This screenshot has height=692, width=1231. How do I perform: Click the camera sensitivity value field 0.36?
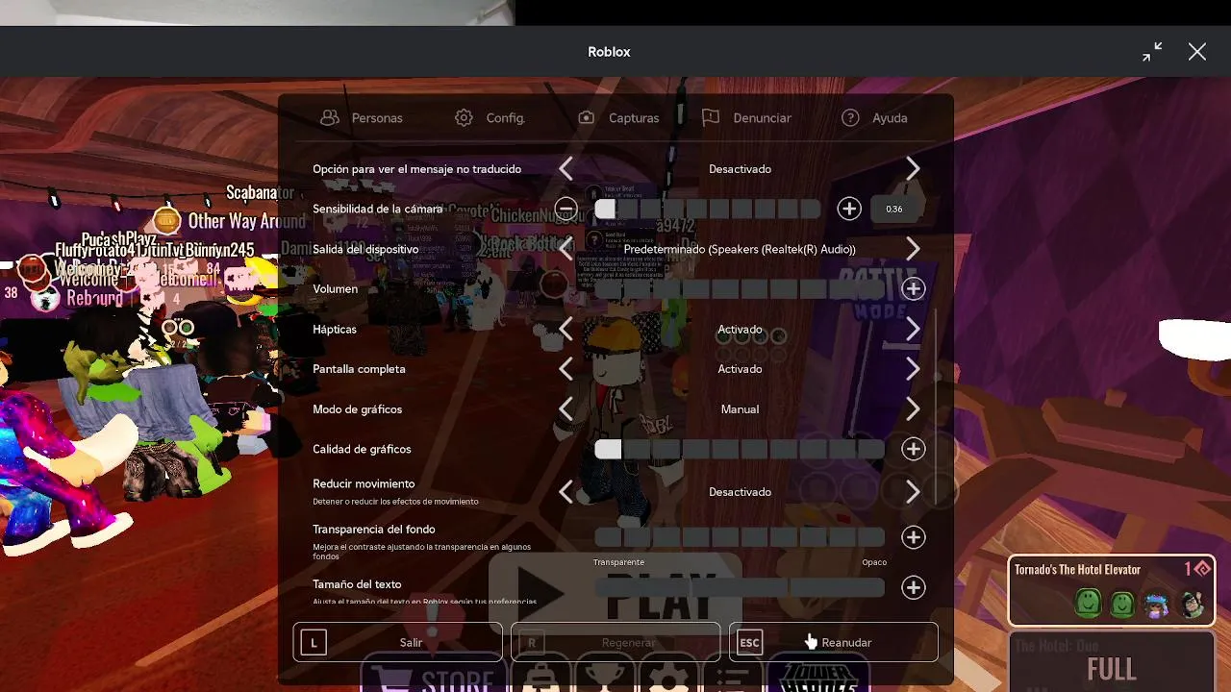(x=894, y=209)
